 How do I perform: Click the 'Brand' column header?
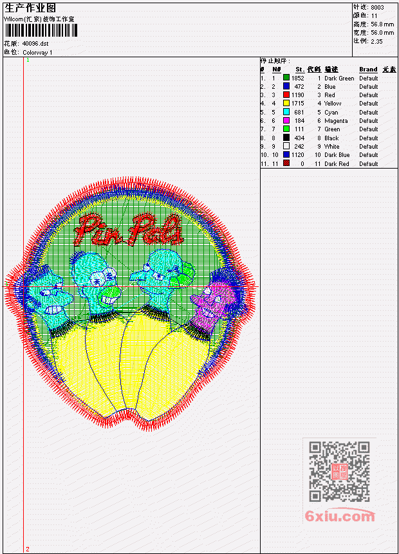click(x=368, y=69)
